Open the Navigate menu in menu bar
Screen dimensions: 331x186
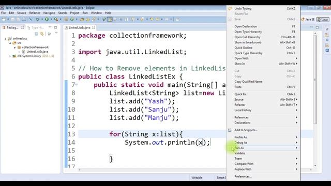point(49,13)
